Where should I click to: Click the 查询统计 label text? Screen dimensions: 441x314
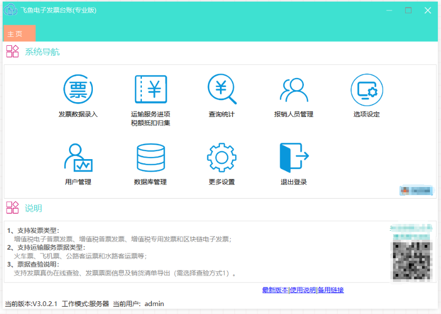coord(222,114)
